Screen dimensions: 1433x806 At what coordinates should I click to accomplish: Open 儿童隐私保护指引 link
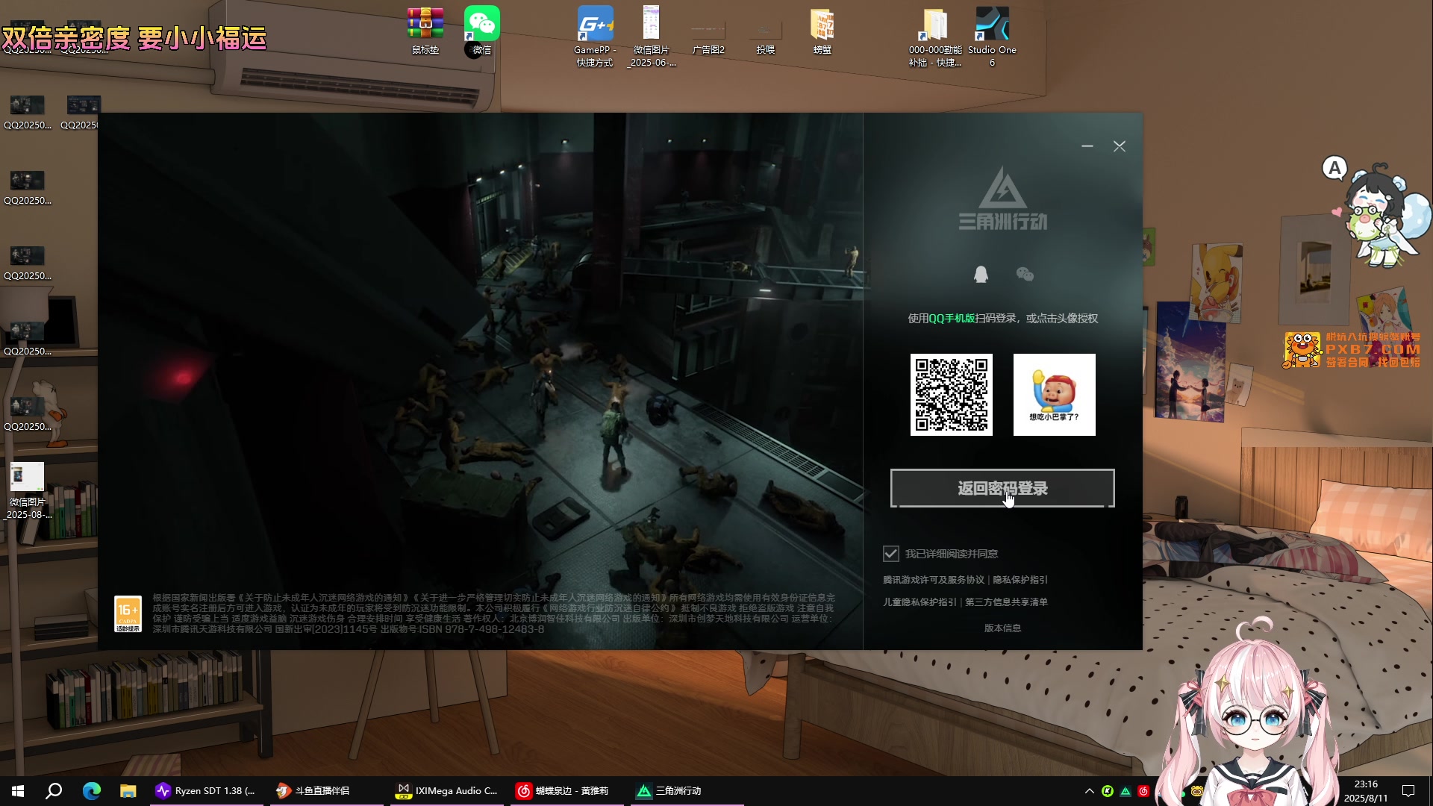tap(920, 602)
